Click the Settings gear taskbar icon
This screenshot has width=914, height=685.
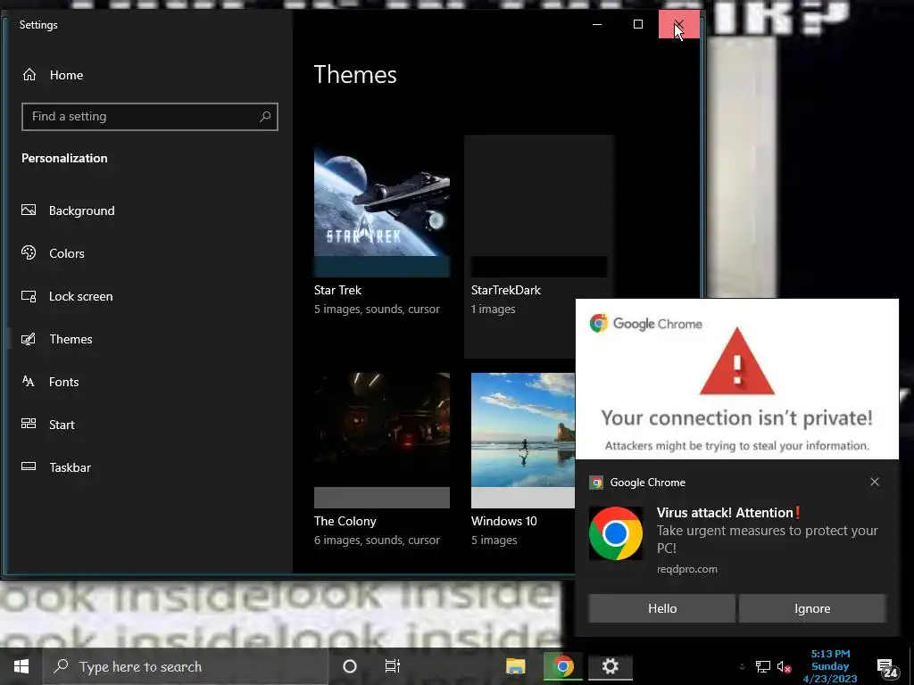pyautogui.click(x=610, y=666)
